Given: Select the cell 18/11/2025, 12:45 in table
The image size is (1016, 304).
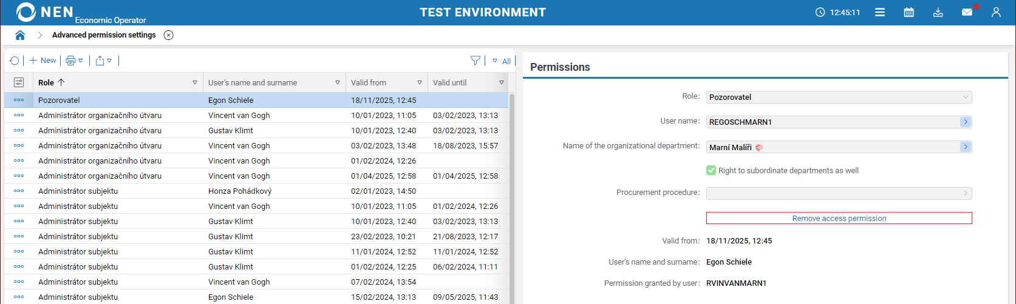Looking at the screenshot, I should coord(384,100).
